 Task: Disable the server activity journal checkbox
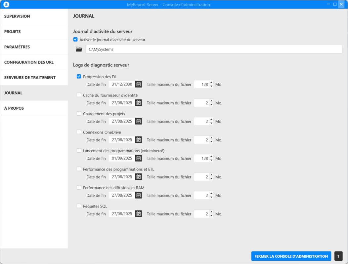75,40
